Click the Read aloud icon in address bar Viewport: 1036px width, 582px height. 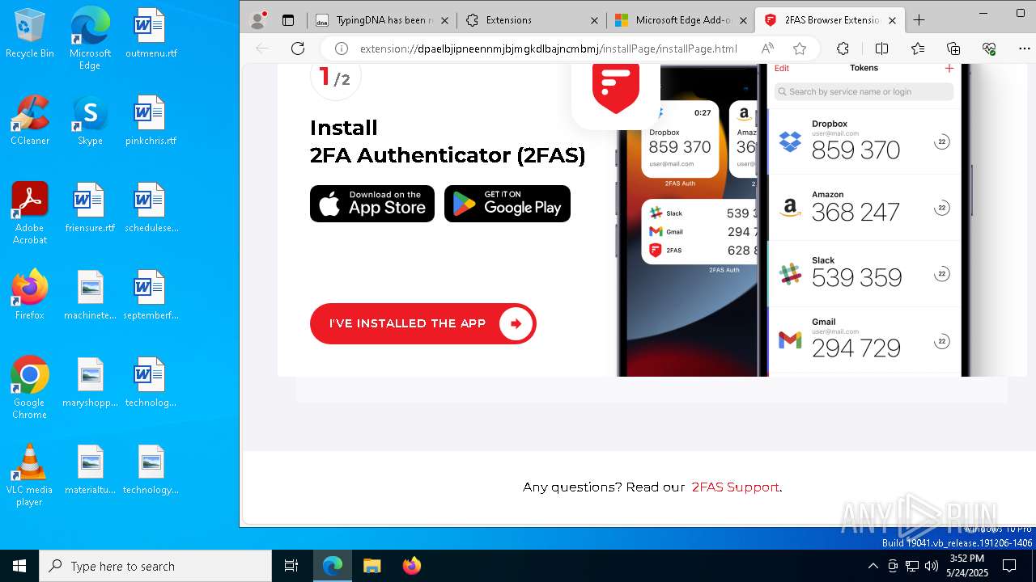pos(767,48)
